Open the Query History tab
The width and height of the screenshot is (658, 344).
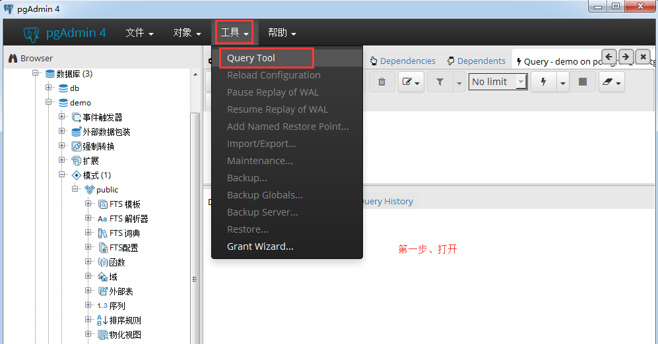click(387, 202)
